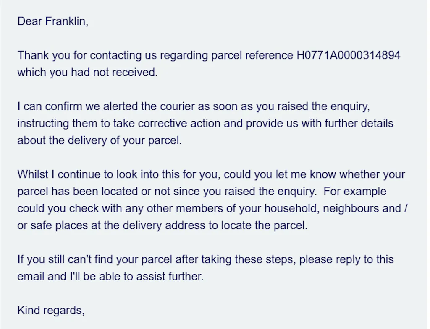Click the text "If you still can't find your parcel"
This screenshot has width=430, height=329.
point(94,259)
